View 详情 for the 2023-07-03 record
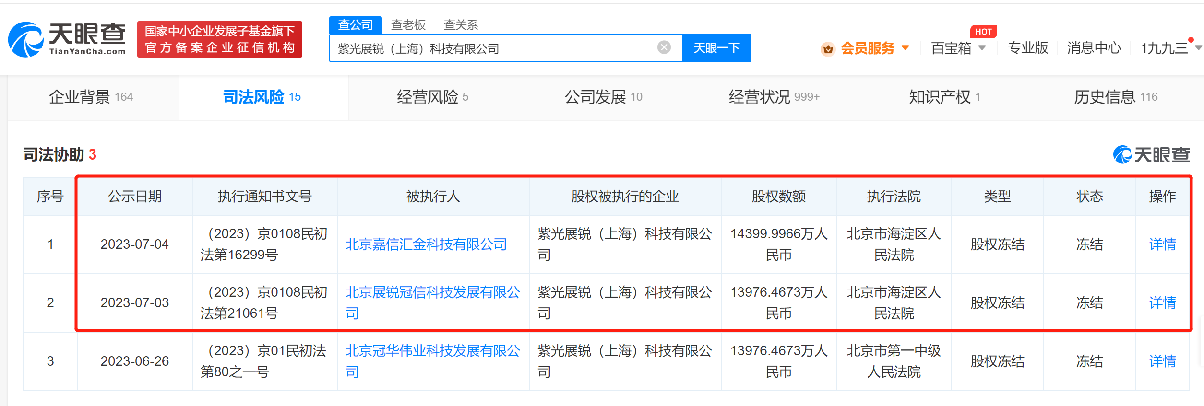Viewport: 1204px width, 406px height. [x=1162, y=303]
